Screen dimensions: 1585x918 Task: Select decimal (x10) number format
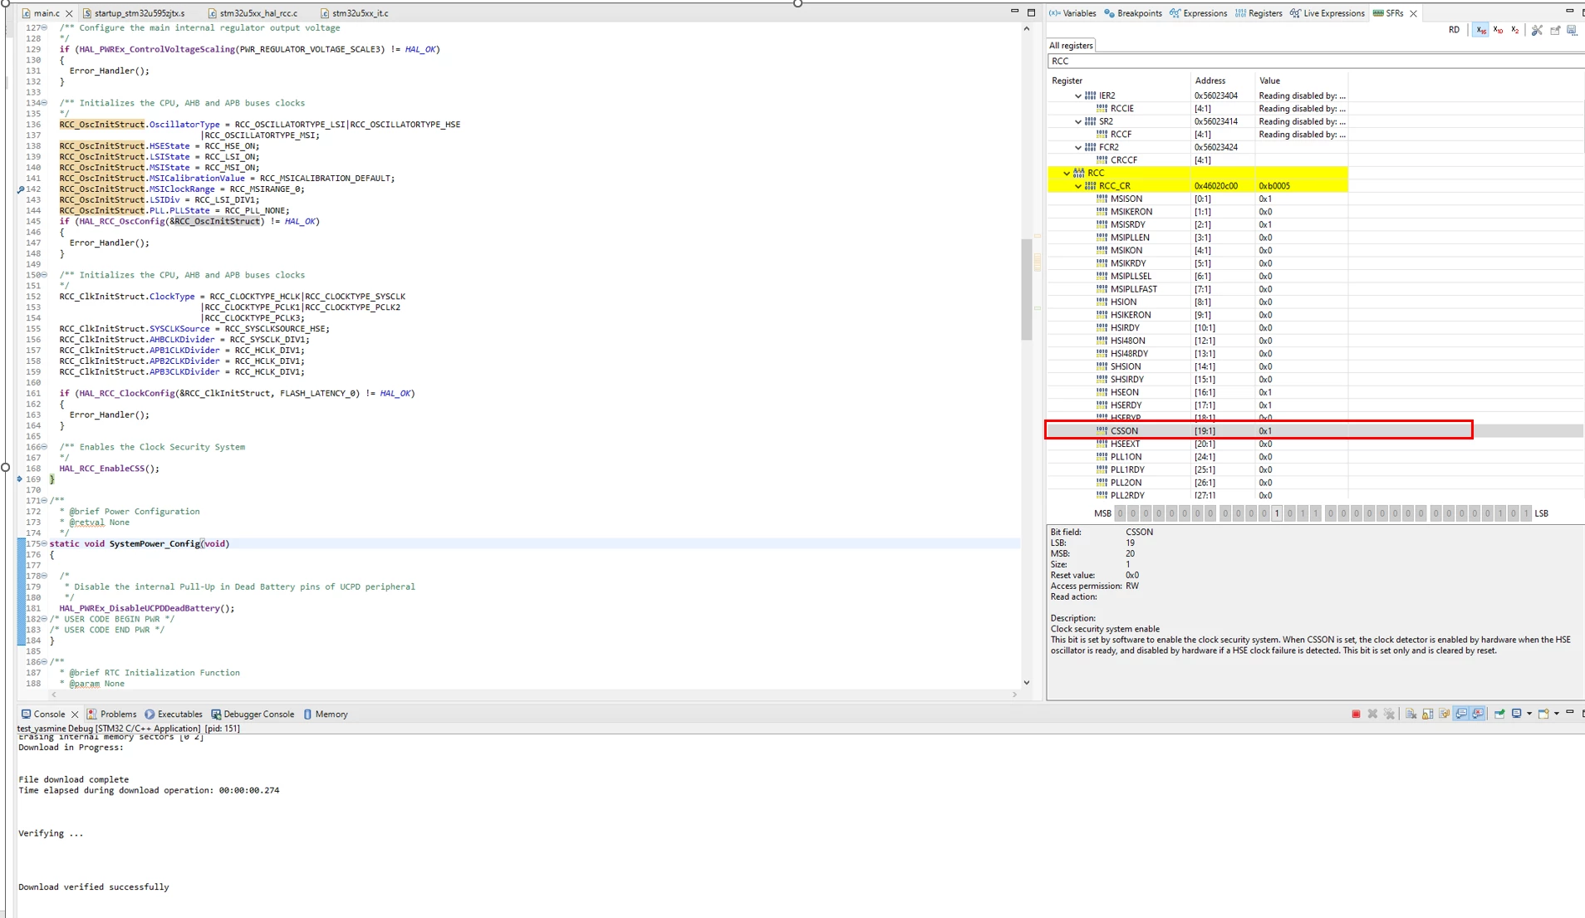click(x=1498, y=30)
